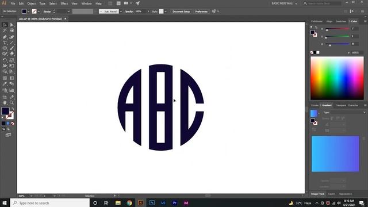Open the Object menu
This screenshot has height=207, width=368.
point(31,3)
